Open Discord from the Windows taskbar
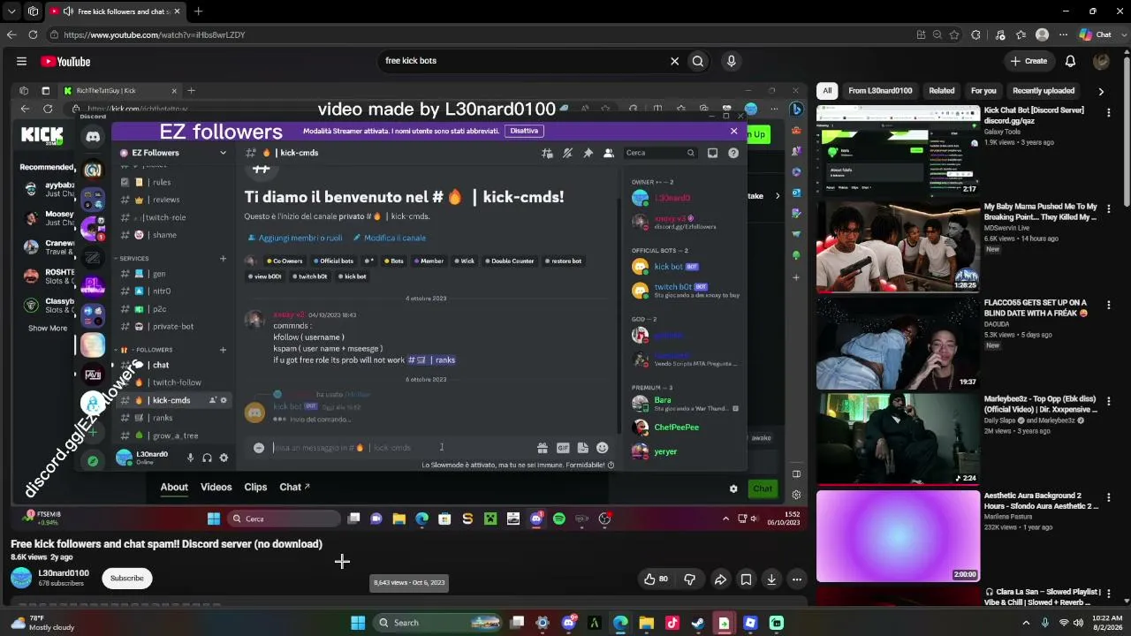Image resolution: width=1131 pixels, height=636 pixels. (x=569, y=623)
